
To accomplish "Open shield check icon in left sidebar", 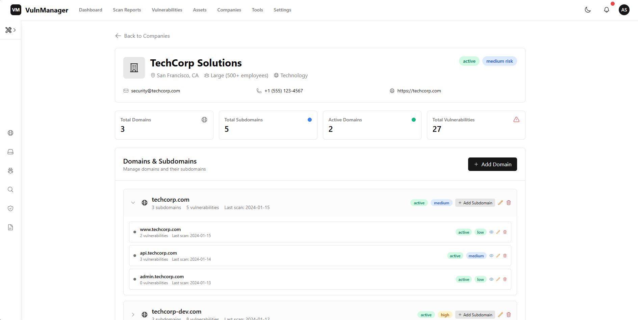I will pyautogui.click(x=10, y=208).
